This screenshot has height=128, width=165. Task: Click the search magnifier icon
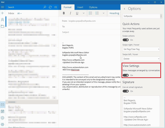(x=45, y=7)
